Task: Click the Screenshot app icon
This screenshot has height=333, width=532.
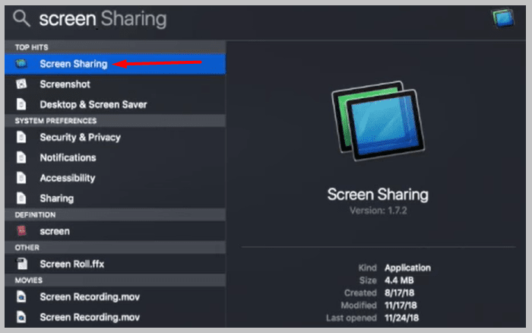Action: [21, 84]
